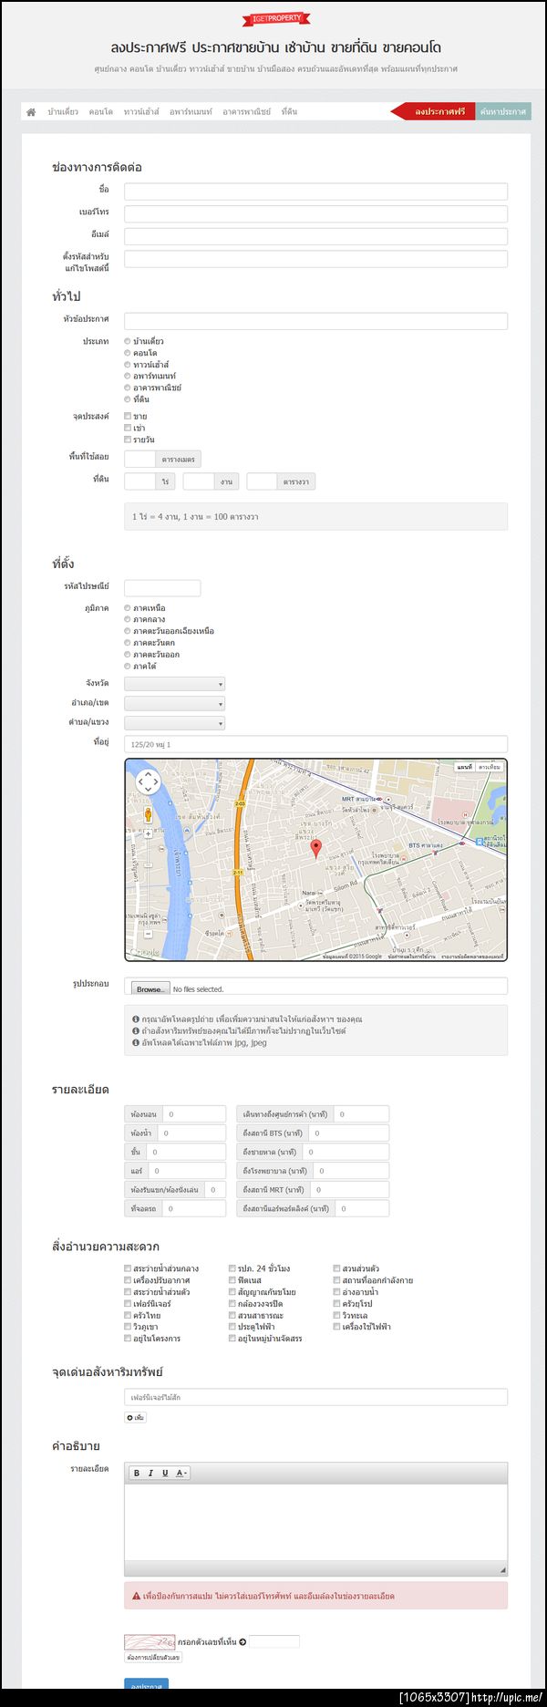The height and width of the screenshot is (1707, 547).
Task: Check อ่างอาบน้ำ amenity checkbox
Action: tap(336, 1292)
